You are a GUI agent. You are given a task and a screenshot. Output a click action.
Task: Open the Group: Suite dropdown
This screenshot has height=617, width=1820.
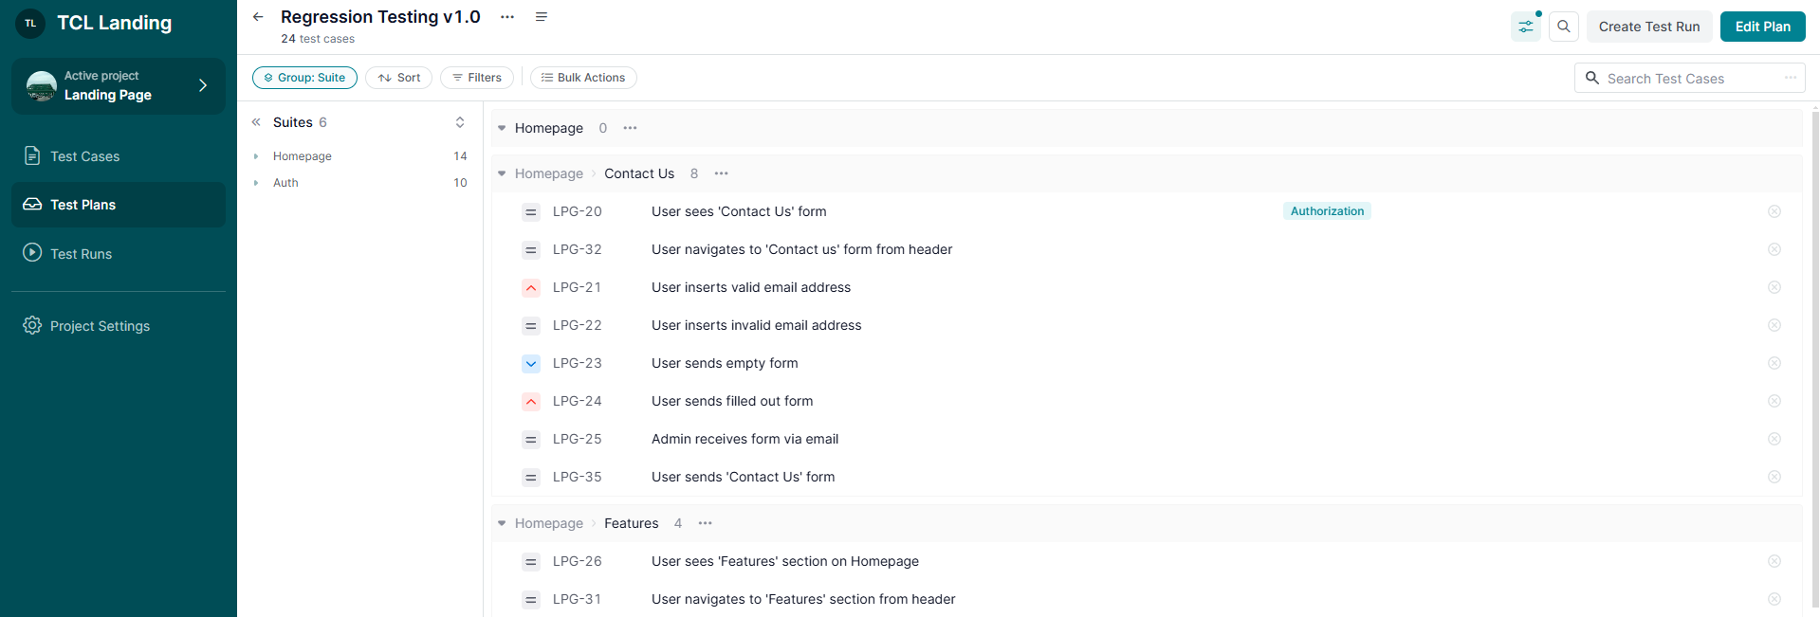(304, 78)
